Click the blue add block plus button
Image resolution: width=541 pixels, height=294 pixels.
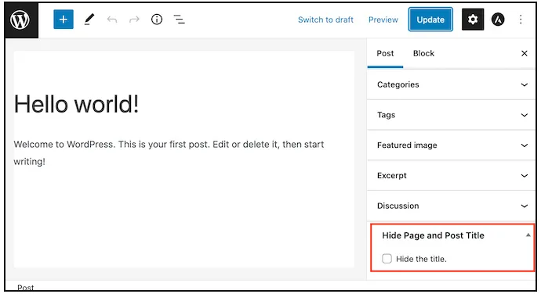[64, 20]
